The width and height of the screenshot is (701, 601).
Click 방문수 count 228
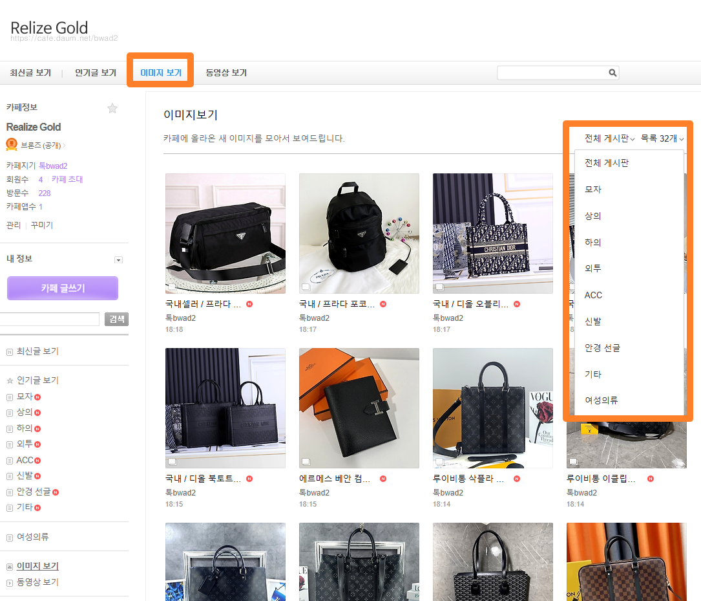(x=45, y=193)
